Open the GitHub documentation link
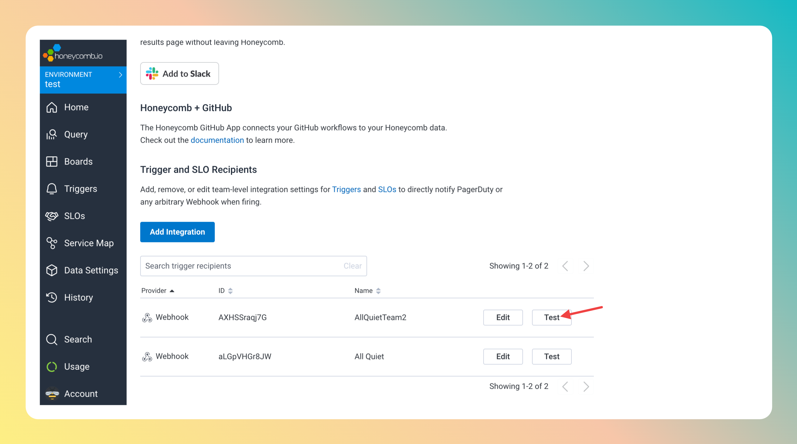 point(217,140)
